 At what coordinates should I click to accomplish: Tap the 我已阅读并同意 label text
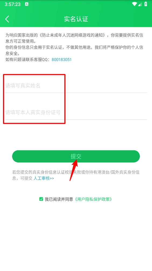pyautogui.click(x=59, y=199)
